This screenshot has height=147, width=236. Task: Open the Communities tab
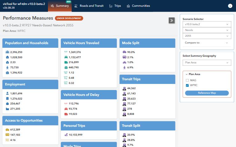point(138,6)
